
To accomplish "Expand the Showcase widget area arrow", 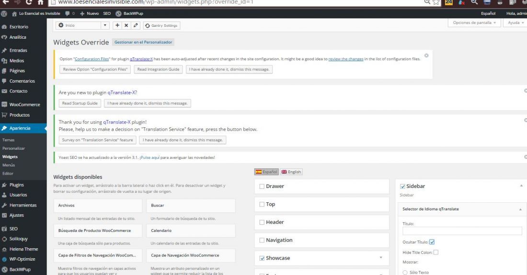I will click(381, 258).
